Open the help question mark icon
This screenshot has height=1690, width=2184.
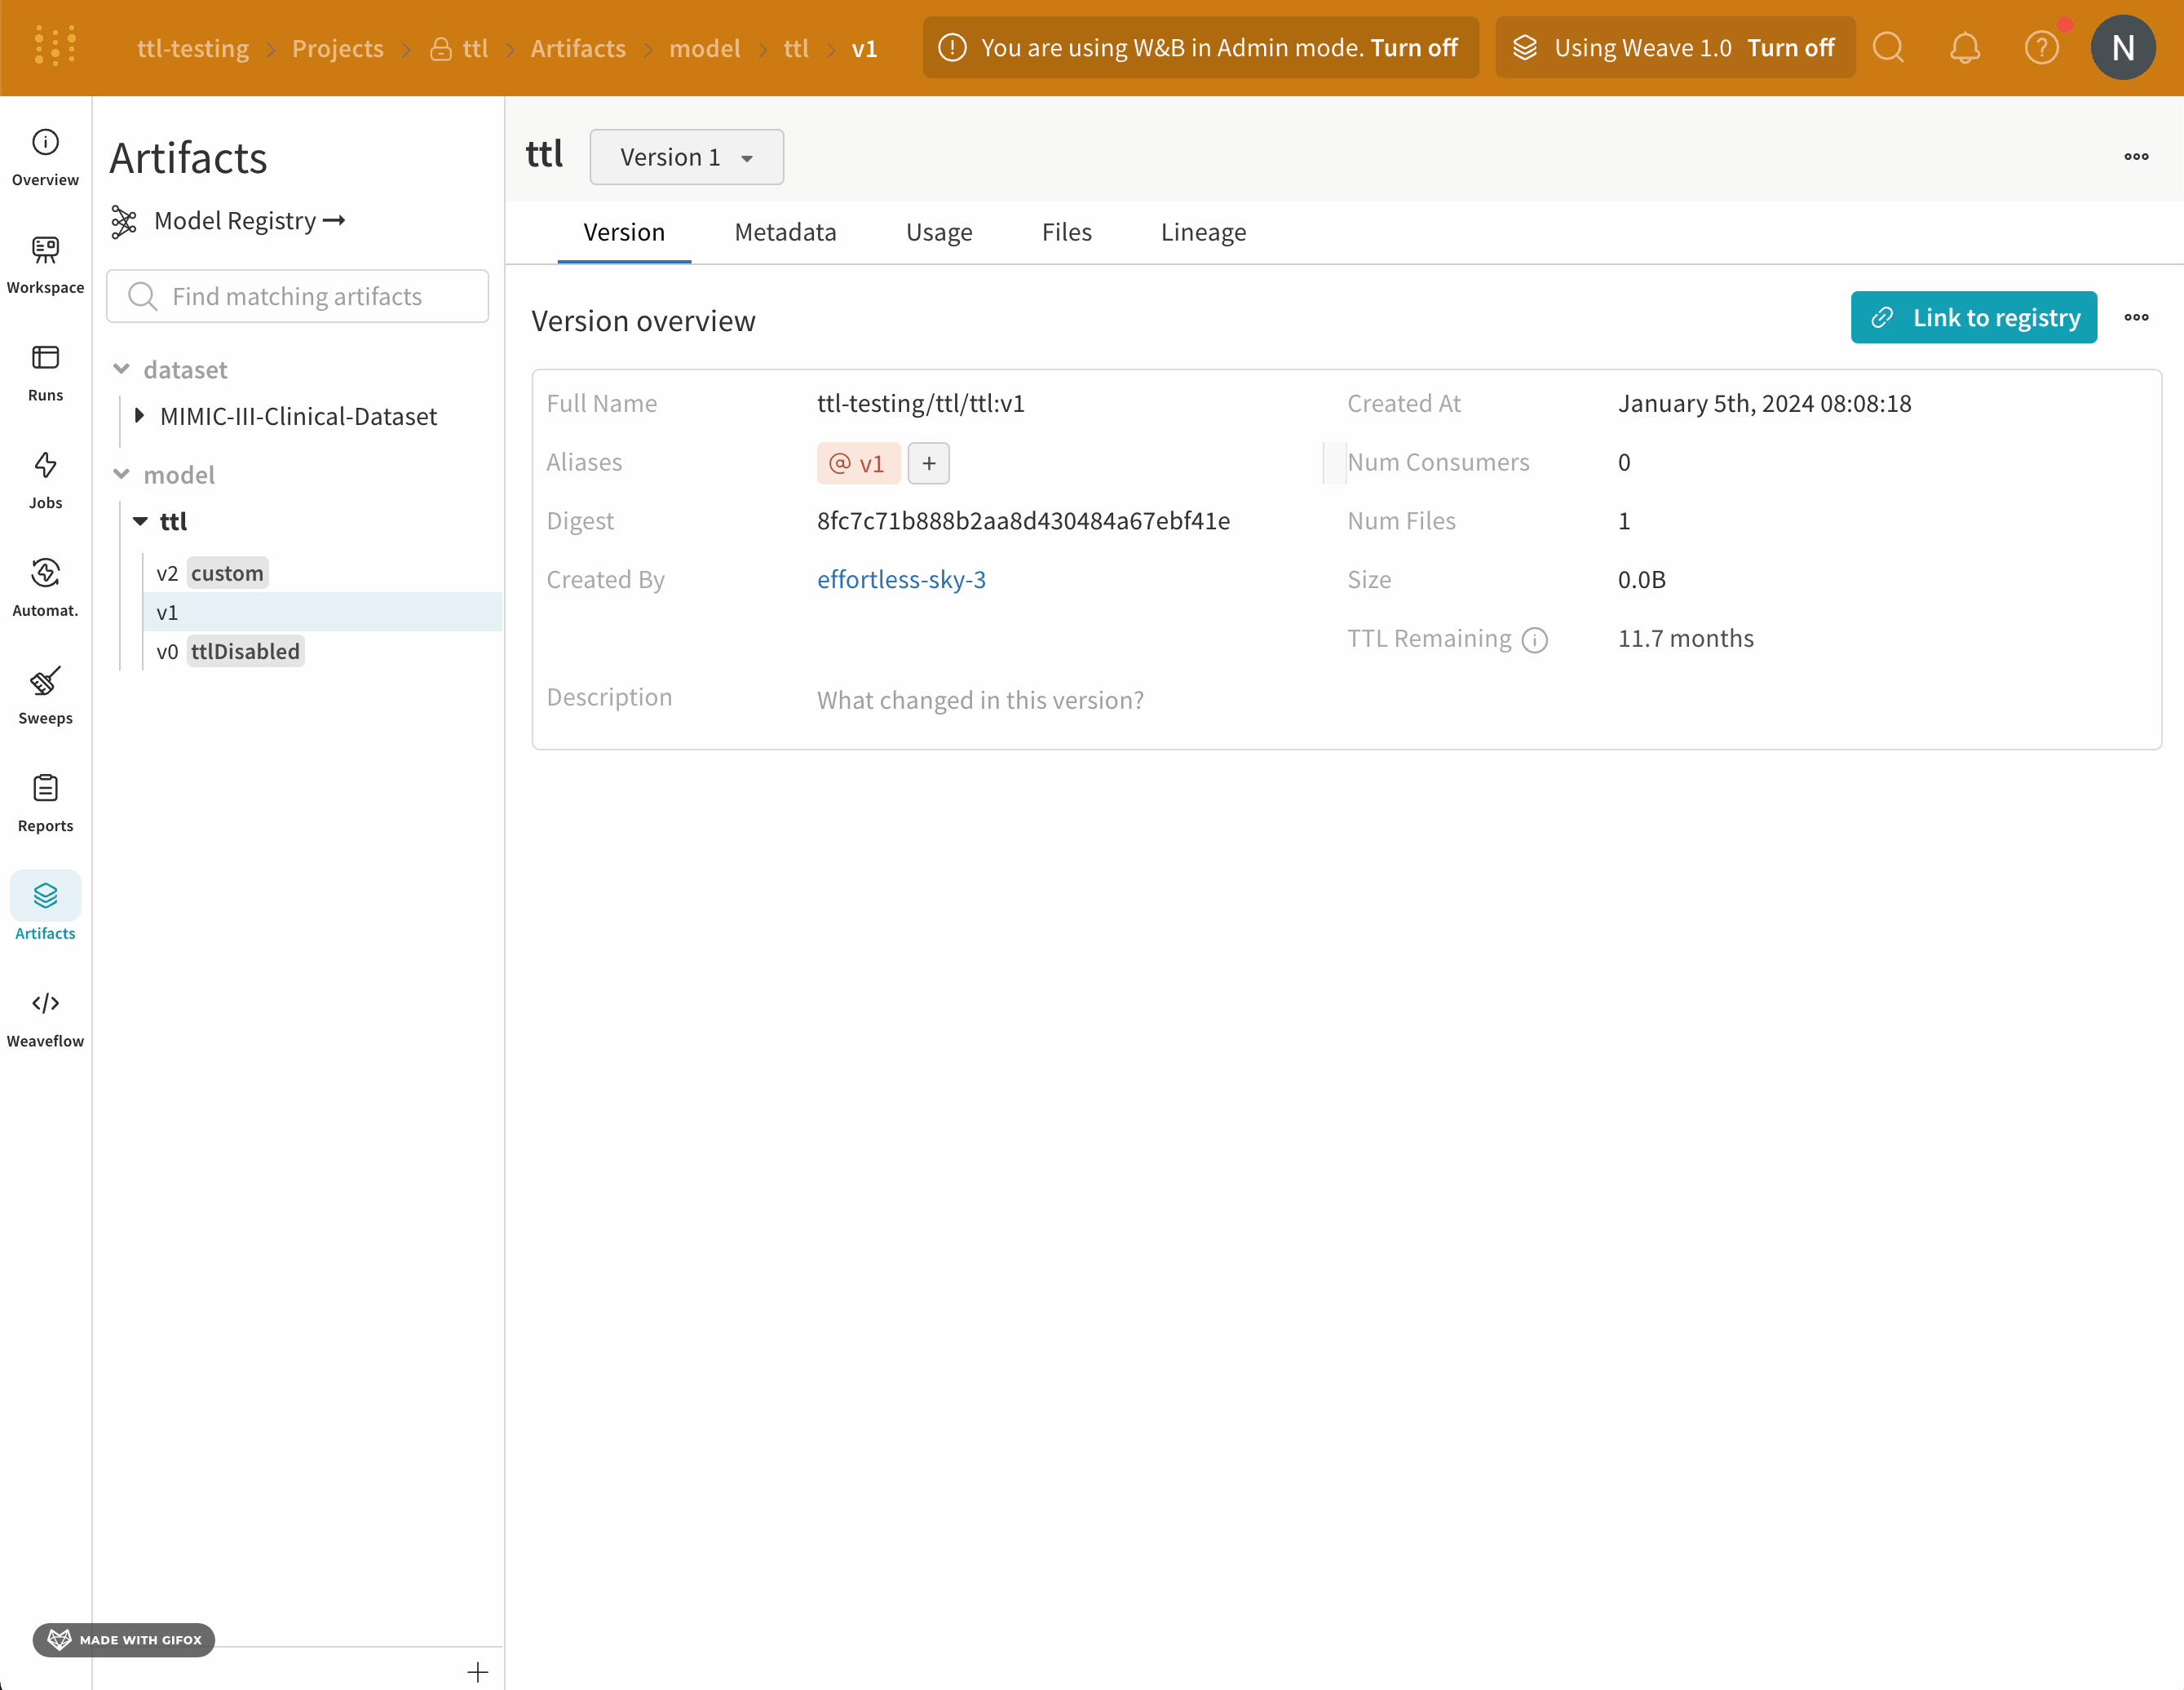pyautogui.click(x=2041, y=48)
